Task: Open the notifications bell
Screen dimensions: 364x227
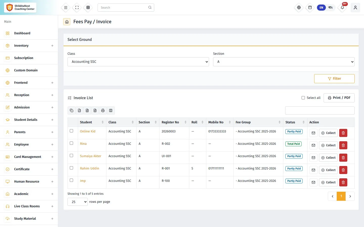Action: pyautogui.click(x=343, y=8)
